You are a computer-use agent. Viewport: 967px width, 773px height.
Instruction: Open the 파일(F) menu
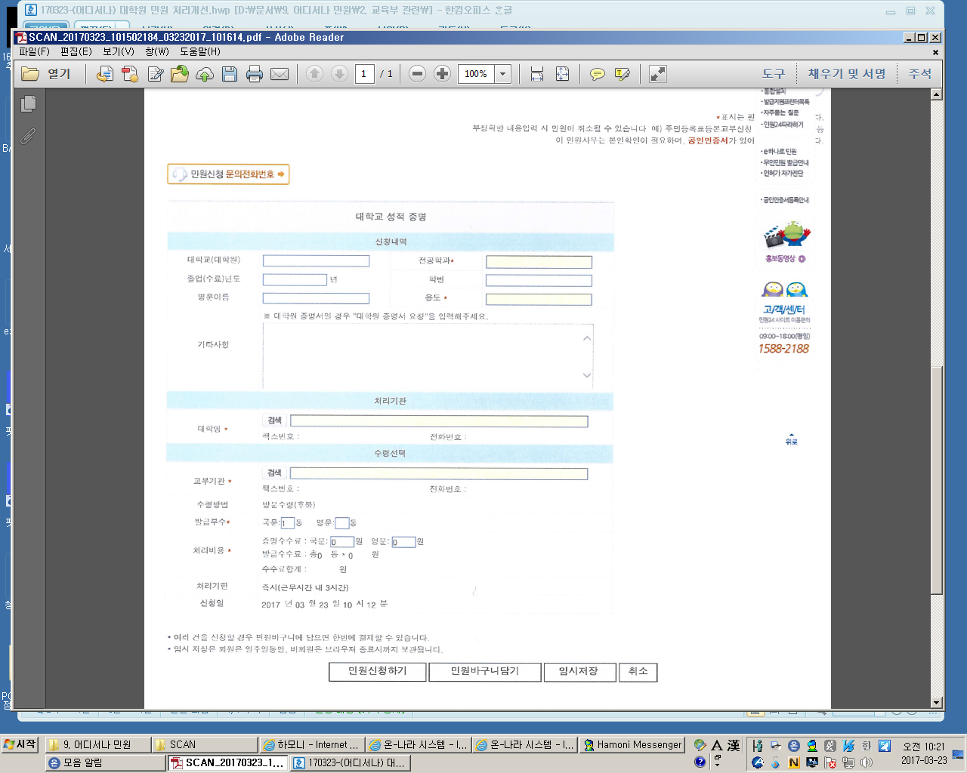click(34, 51)
